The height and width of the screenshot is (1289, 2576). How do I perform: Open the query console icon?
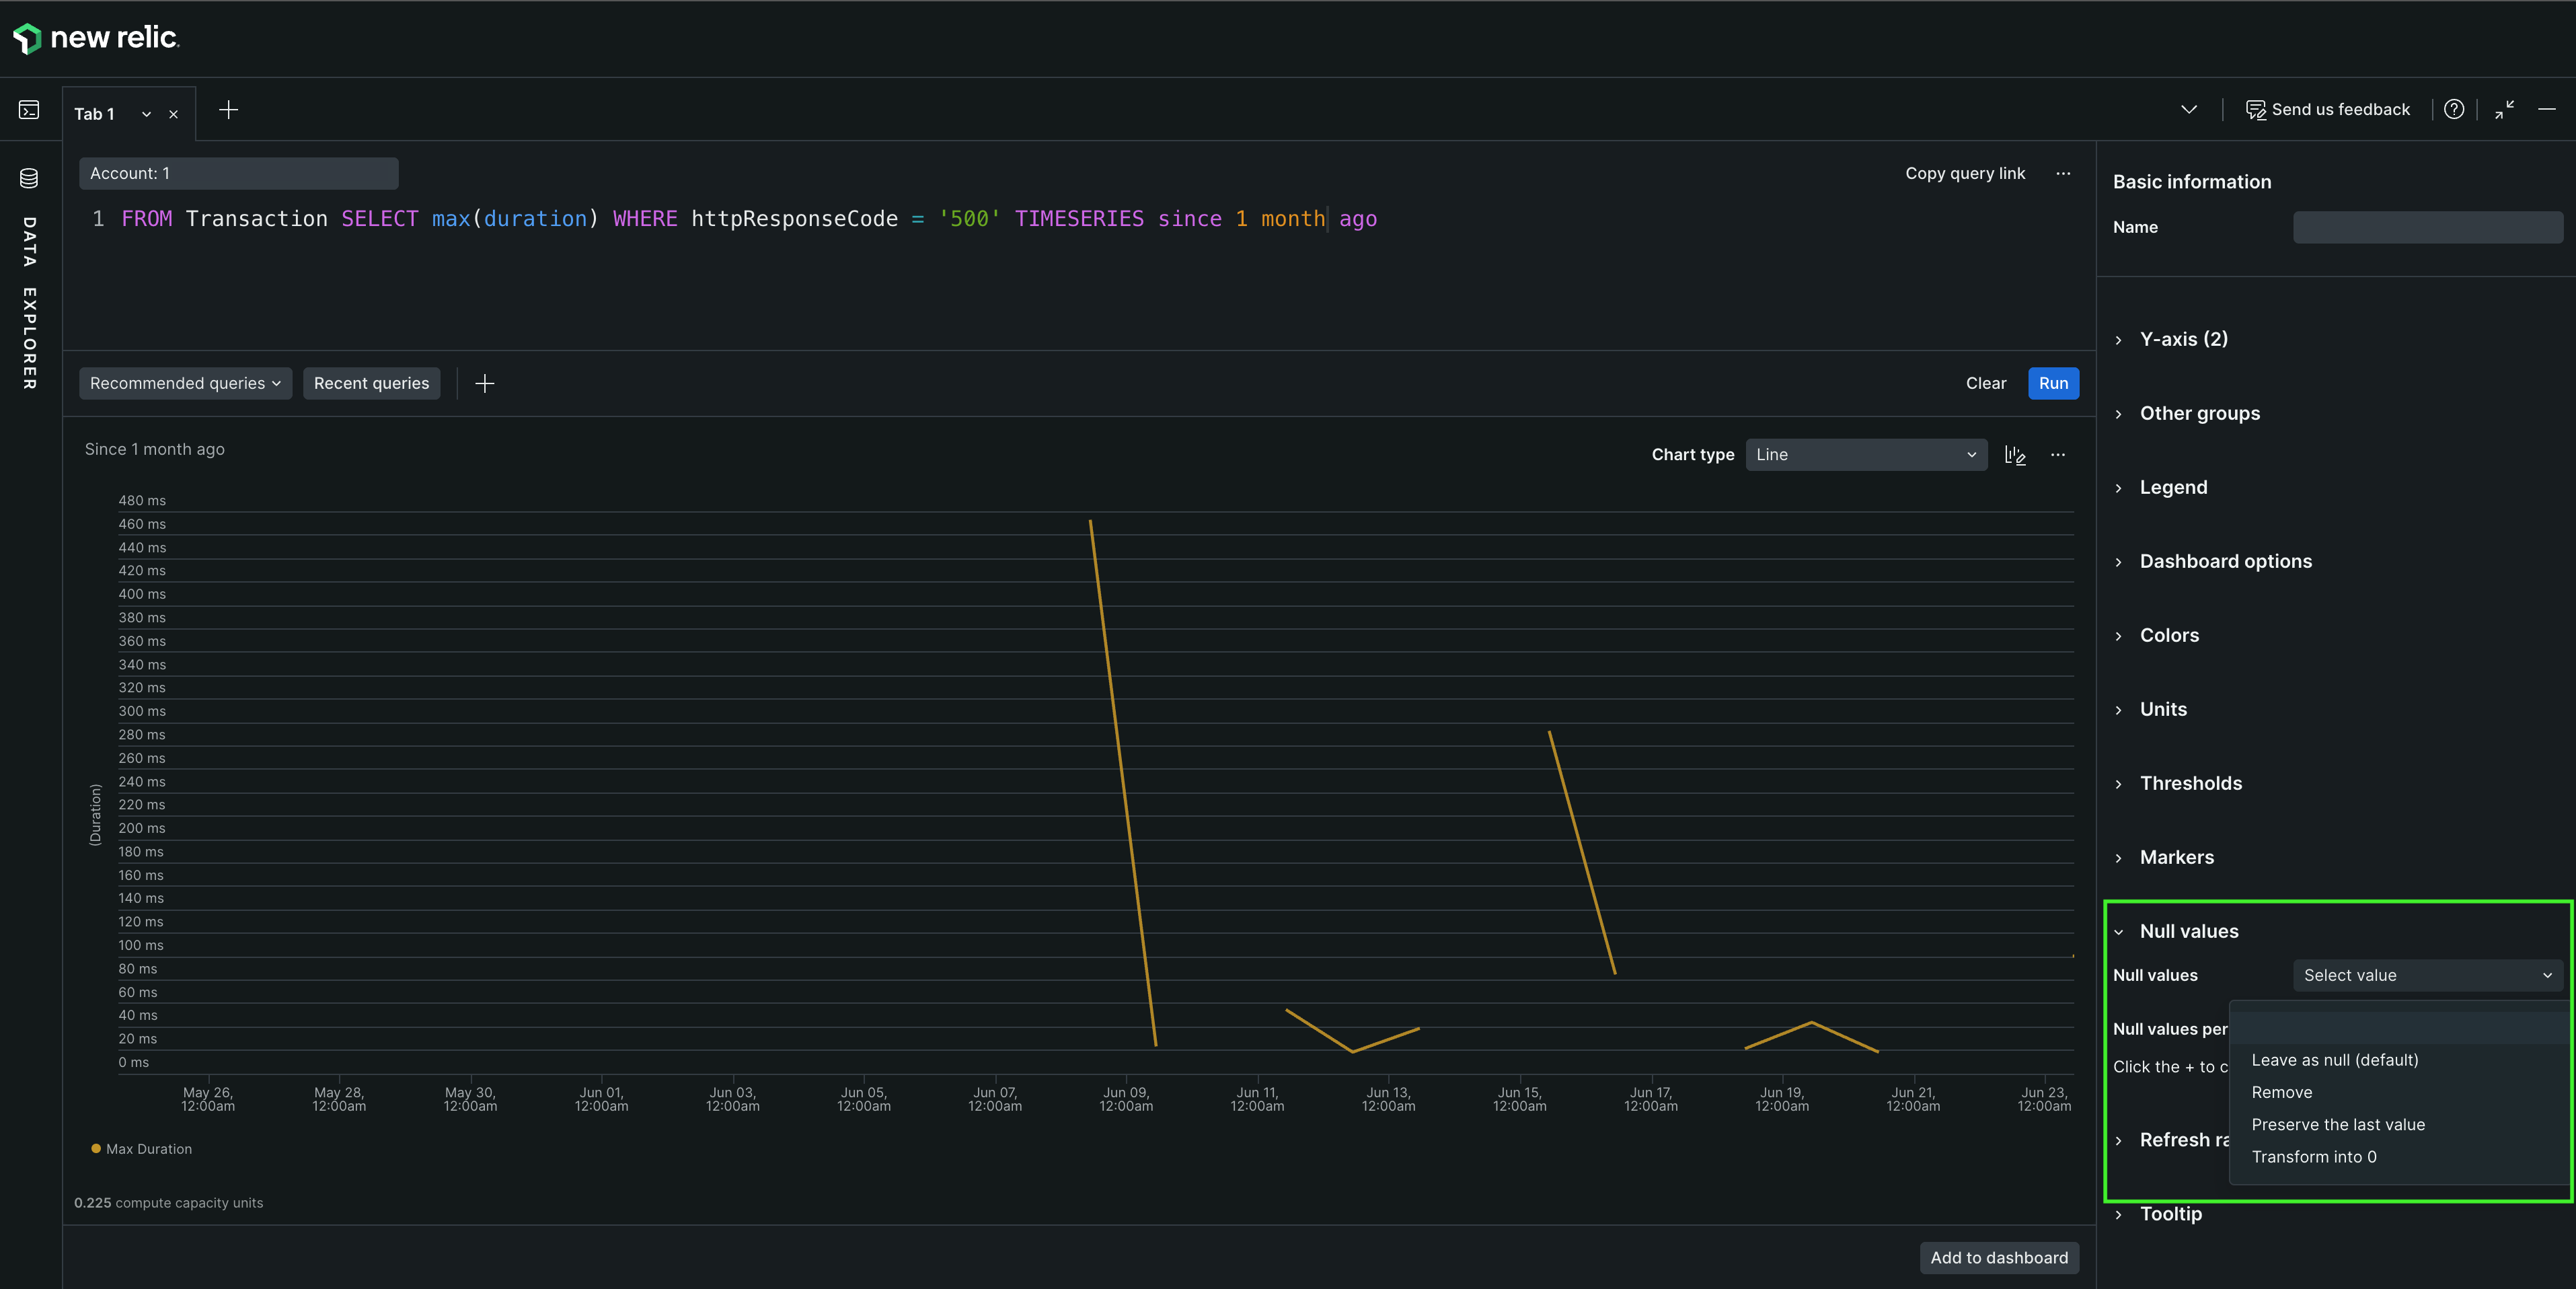click(x=29, y=110)
